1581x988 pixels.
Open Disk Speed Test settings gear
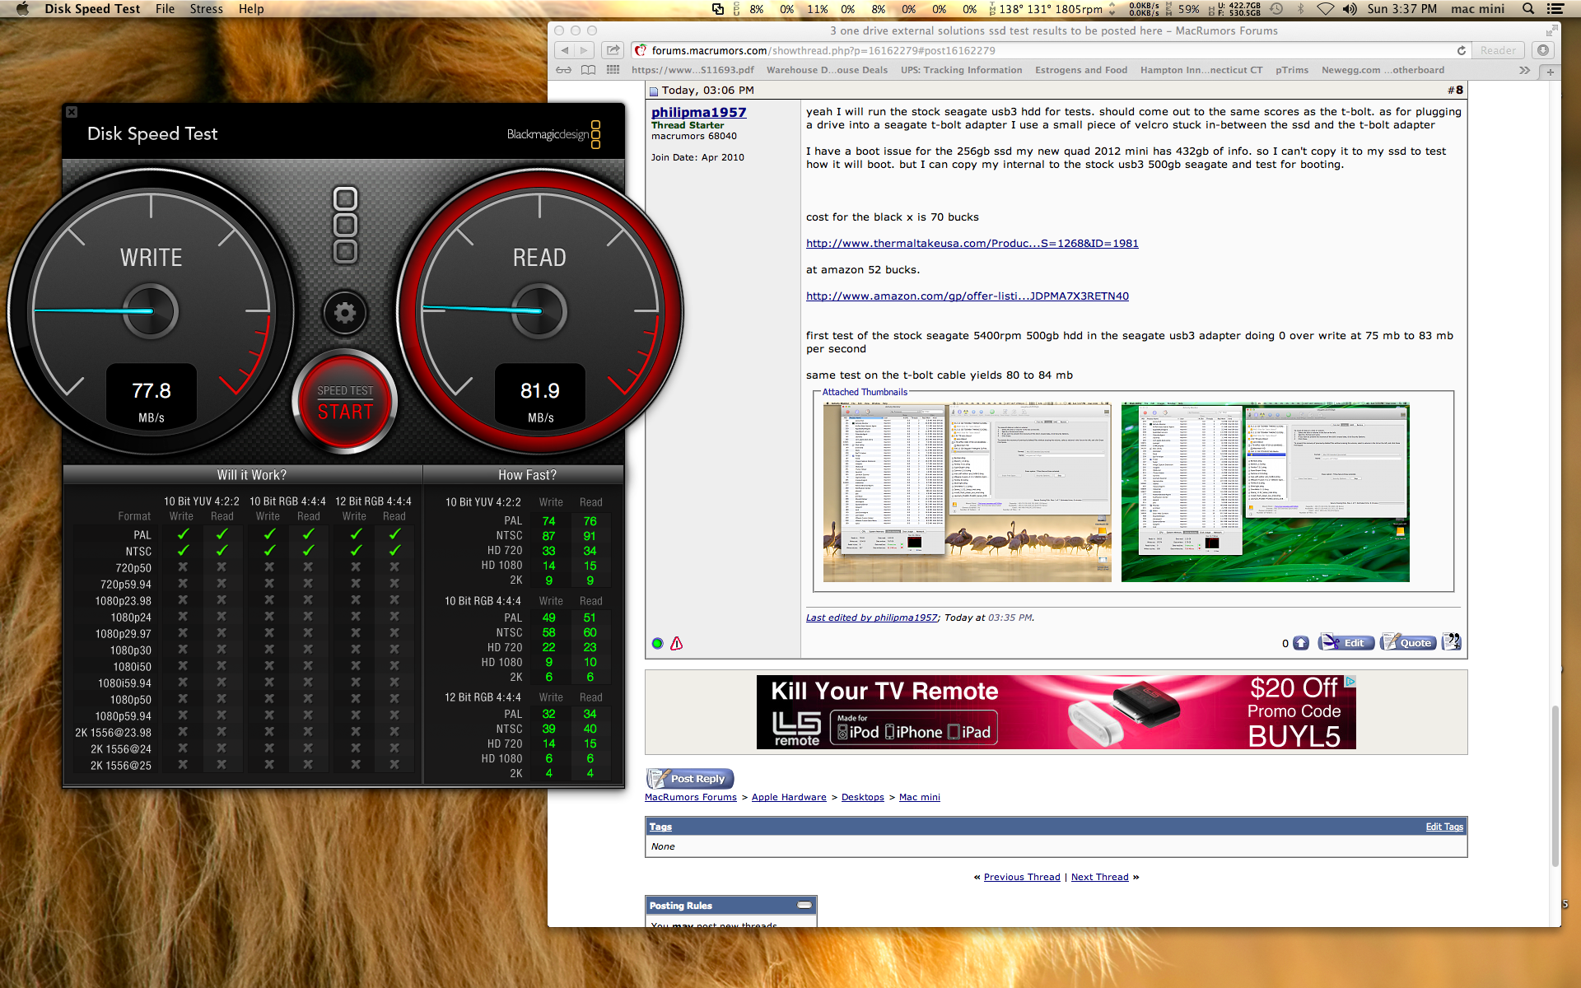[345, 313]
